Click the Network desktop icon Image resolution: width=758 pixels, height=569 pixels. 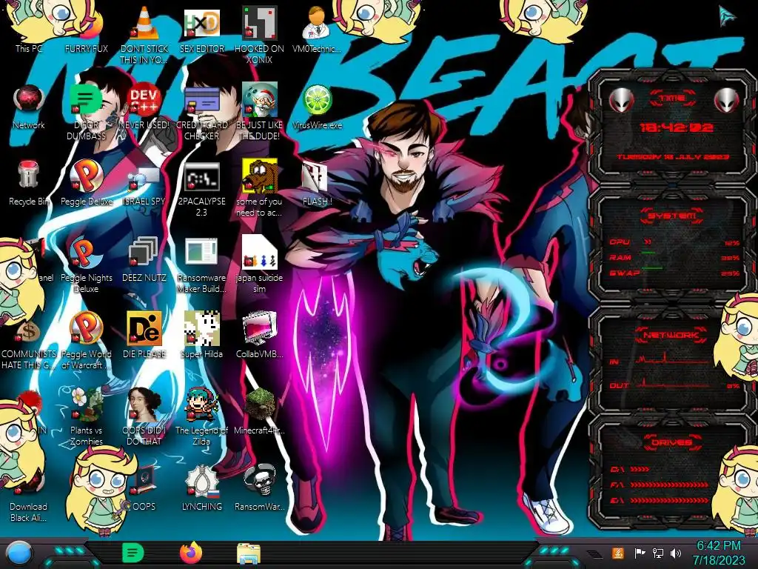(29, 107)
